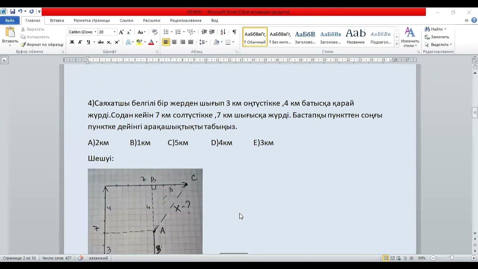Open the font size dropdown

[115, 32]
